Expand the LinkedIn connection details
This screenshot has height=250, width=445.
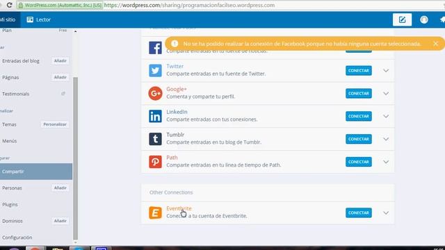point(386,116)
